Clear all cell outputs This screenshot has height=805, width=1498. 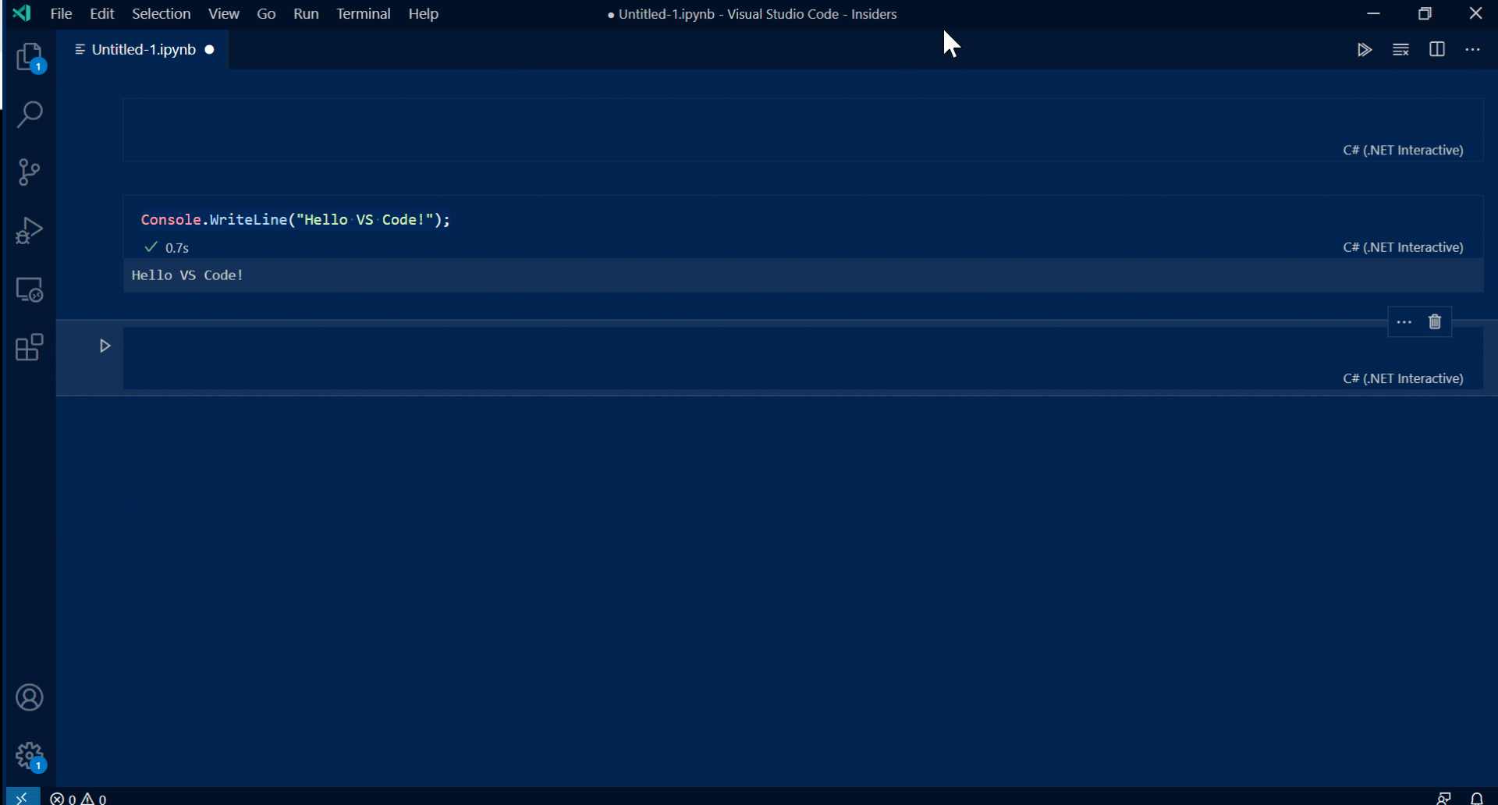(1400, 49)
